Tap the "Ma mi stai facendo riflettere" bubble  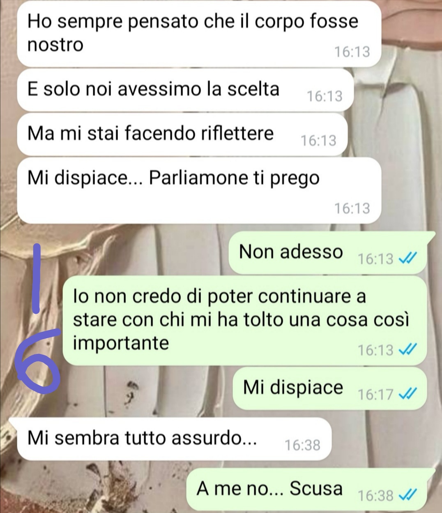[182, 134]
